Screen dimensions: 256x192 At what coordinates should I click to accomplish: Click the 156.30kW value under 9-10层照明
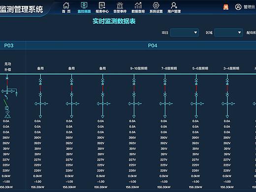[x=132, y=187]
